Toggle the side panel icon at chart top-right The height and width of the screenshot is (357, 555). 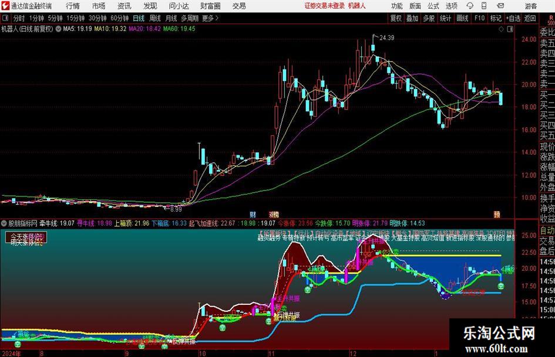(510, 29)
